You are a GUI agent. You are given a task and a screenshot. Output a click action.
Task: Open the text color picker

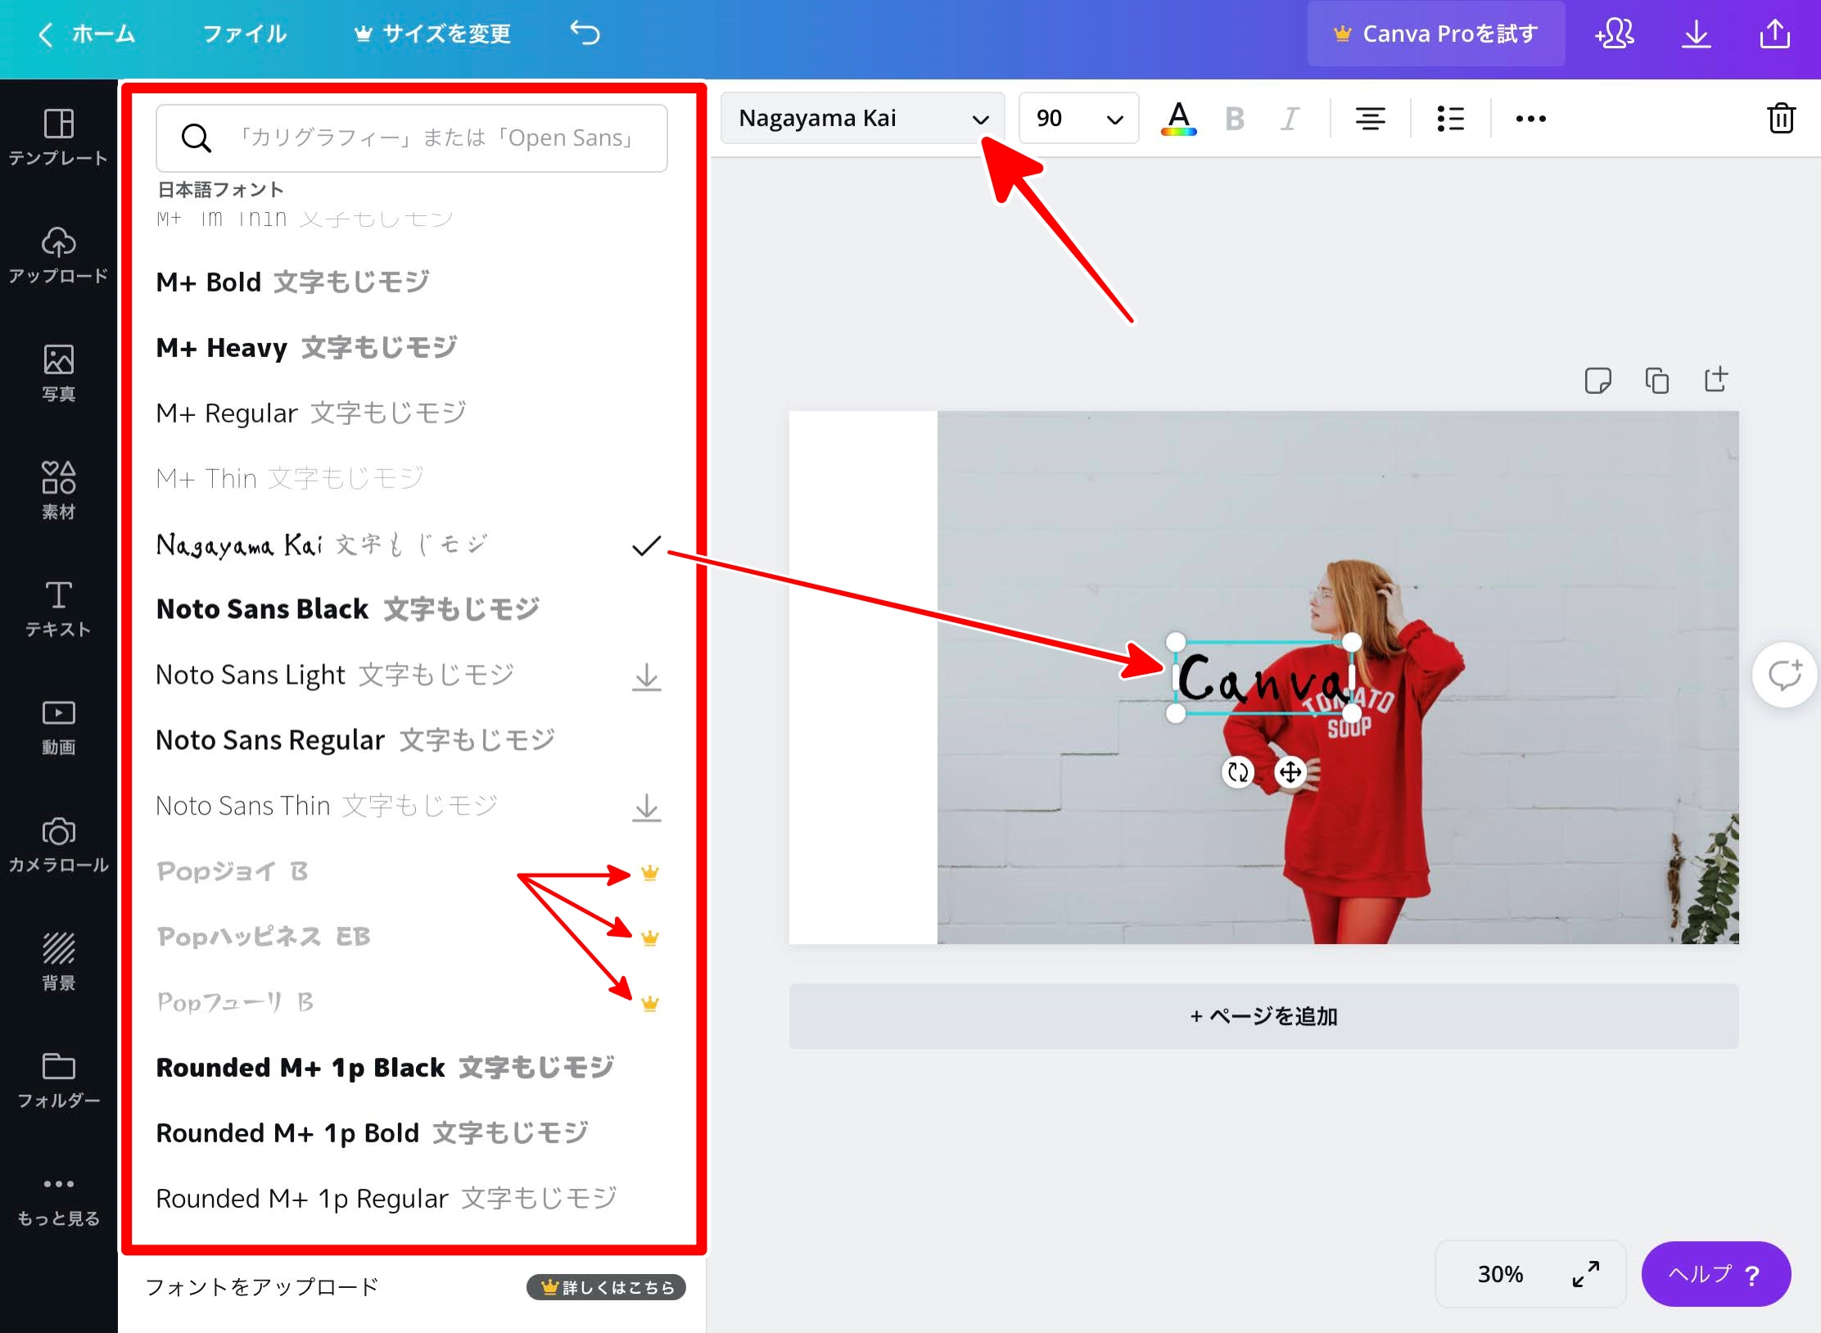pyautogui.click(x=1178, y=119)
